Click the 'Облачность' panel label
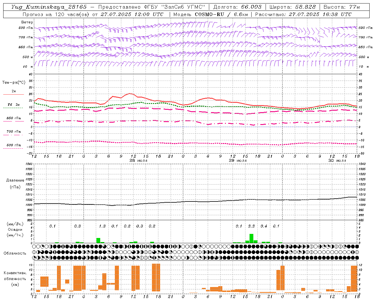 click(x=15, y=253)
